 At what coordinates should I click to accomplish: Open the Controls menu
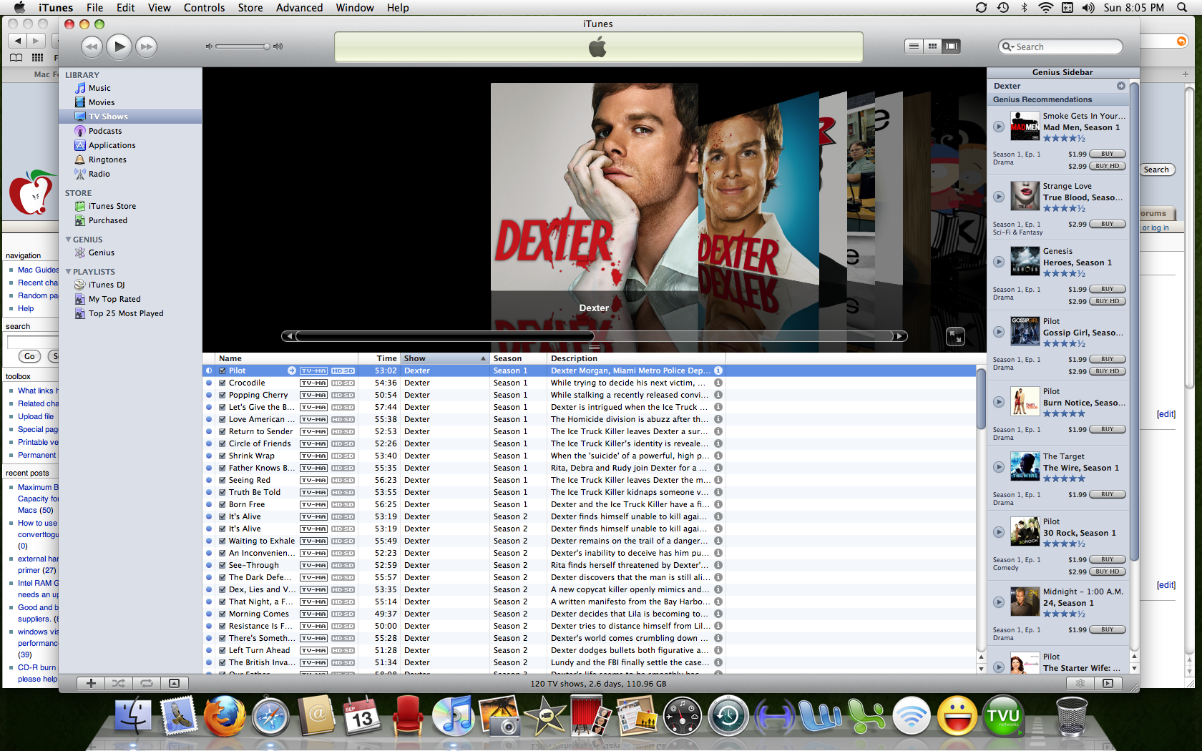click(x=204, y=8)
